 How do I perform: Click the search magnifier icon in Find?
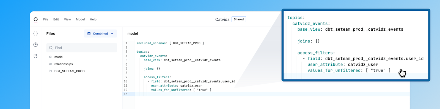click(x=51, y=48)
